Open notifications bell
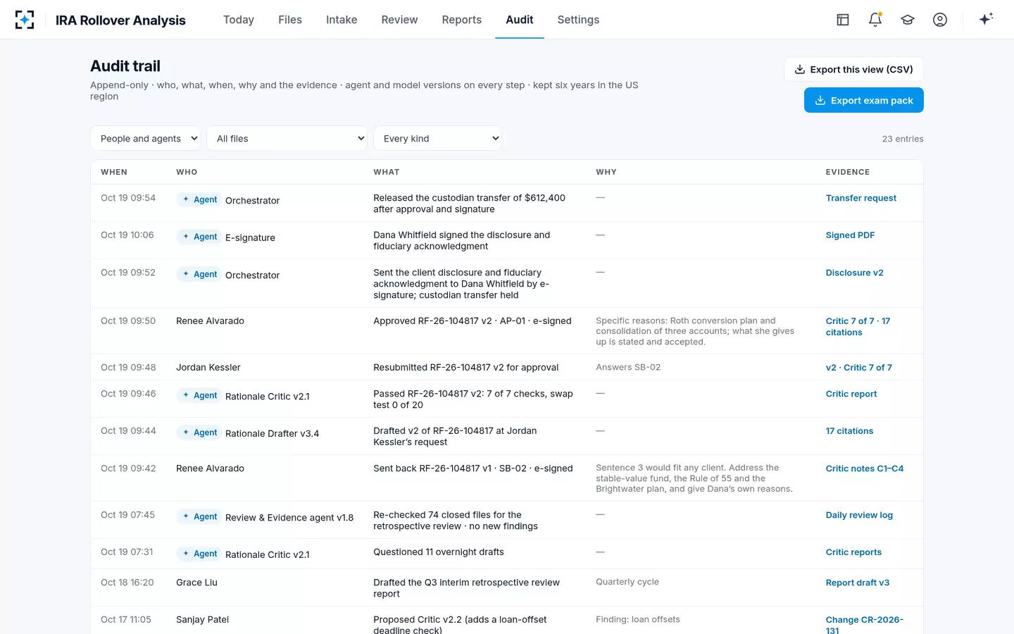Screen dimensions: 1014x634 coord(875,20)
